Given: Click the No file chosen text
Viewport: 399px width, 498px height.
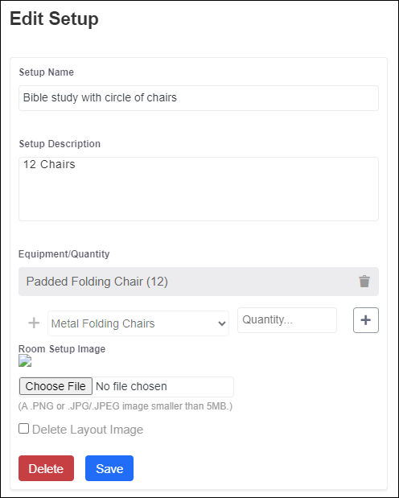Looking at the screenshot, I should [x=131, y=386].
